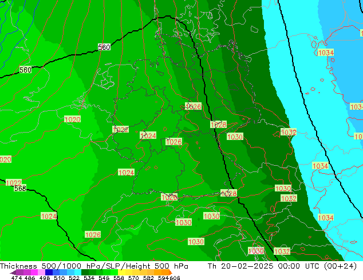Click the cyan legend swatch above 522
This screenshot has width=363, height=280.
pos(78,273)
